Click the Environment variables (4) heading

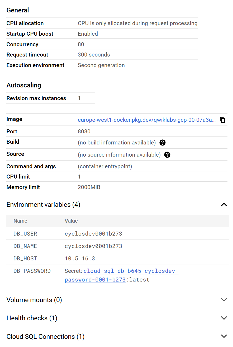[x=43, y=205]
